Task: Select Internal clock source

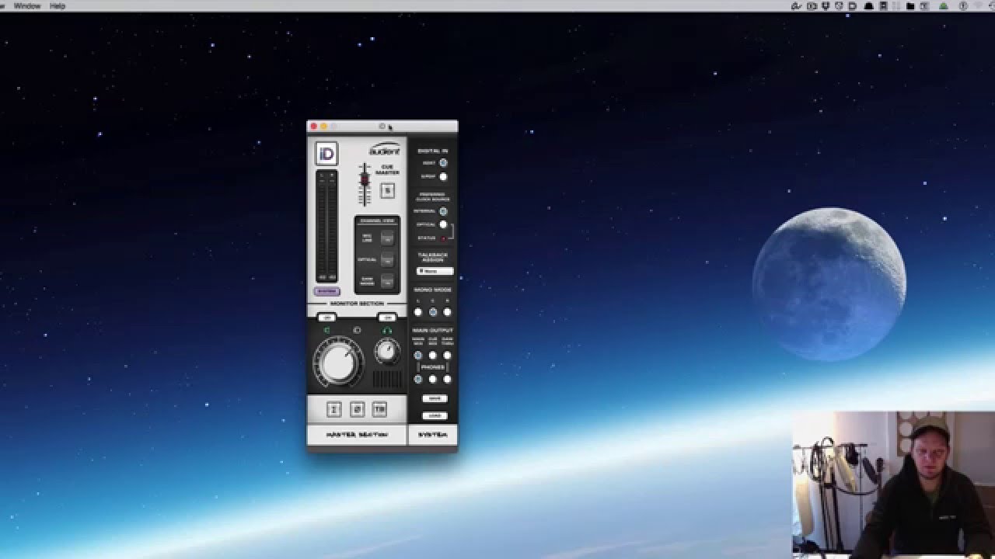Action: click(443, 211)
